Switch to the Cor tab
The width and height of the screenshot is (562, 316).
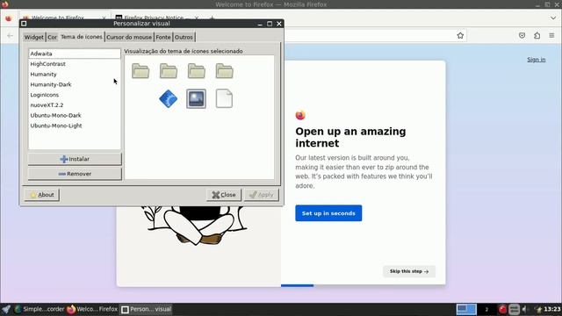53,37
